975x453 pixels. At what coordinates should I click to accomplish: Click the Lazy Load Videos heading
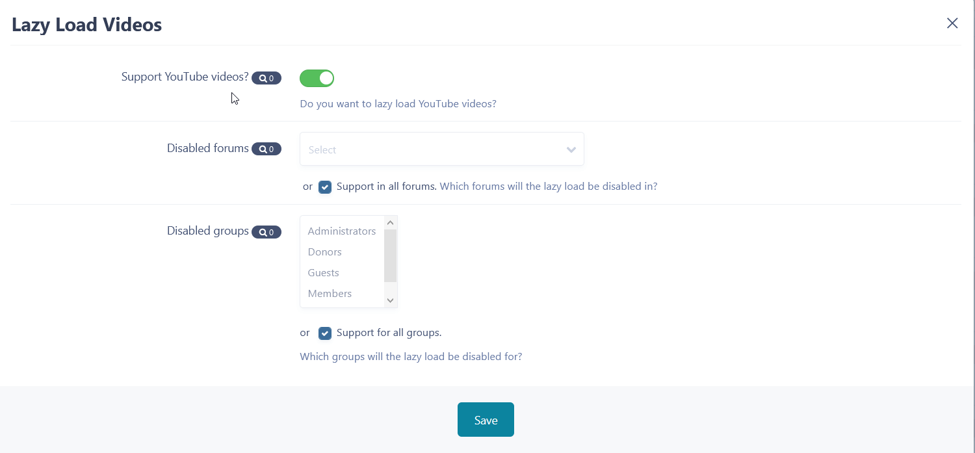click(x=87, y=25)
